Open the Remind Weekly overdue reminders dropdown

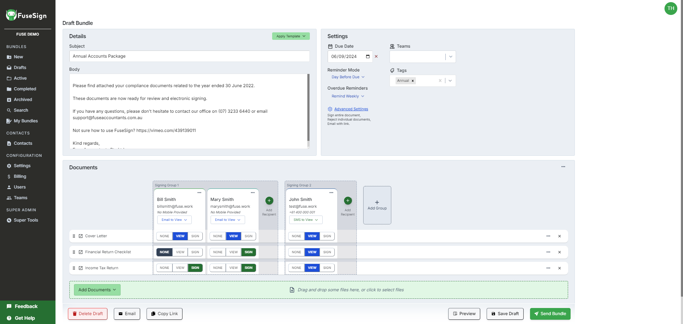click(x=348, y=96)
